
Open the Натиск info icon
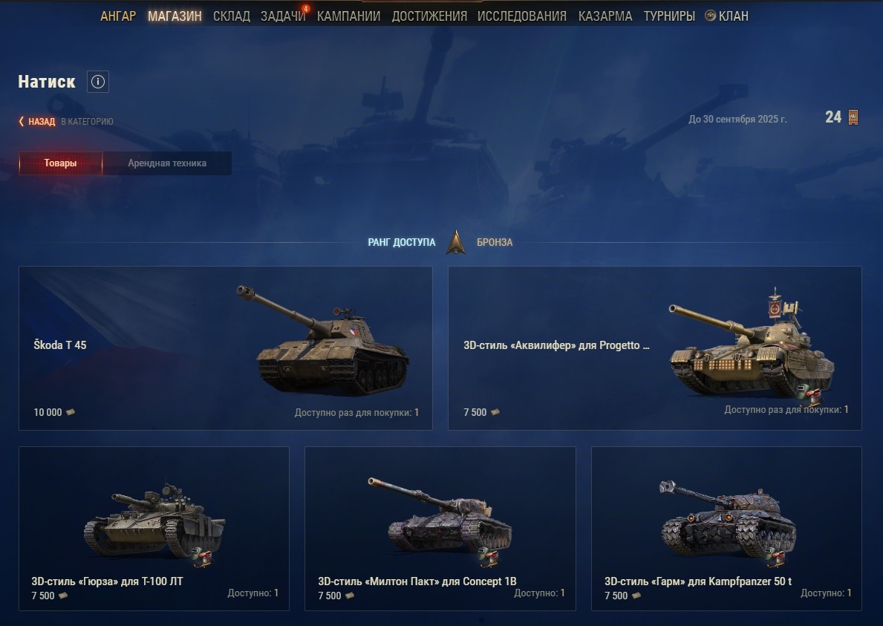[x=98, y=82]
